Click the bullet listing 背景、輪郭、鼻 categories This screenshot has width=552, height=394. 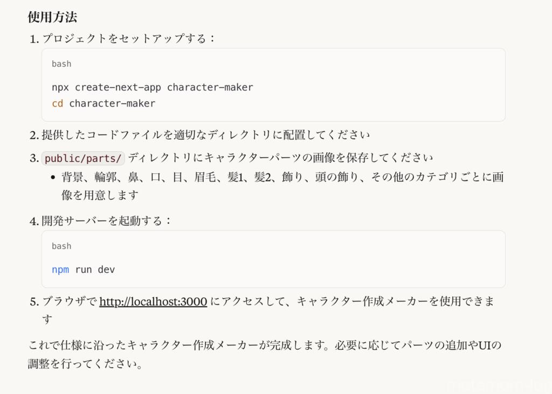(x=282, y=186)
